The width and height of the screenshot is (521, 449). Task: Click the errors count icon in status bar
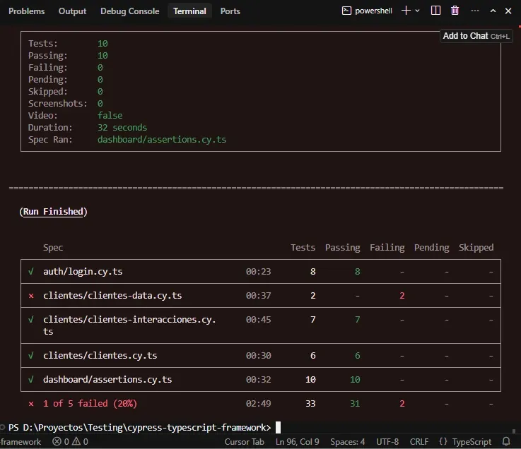pos(57,442)
